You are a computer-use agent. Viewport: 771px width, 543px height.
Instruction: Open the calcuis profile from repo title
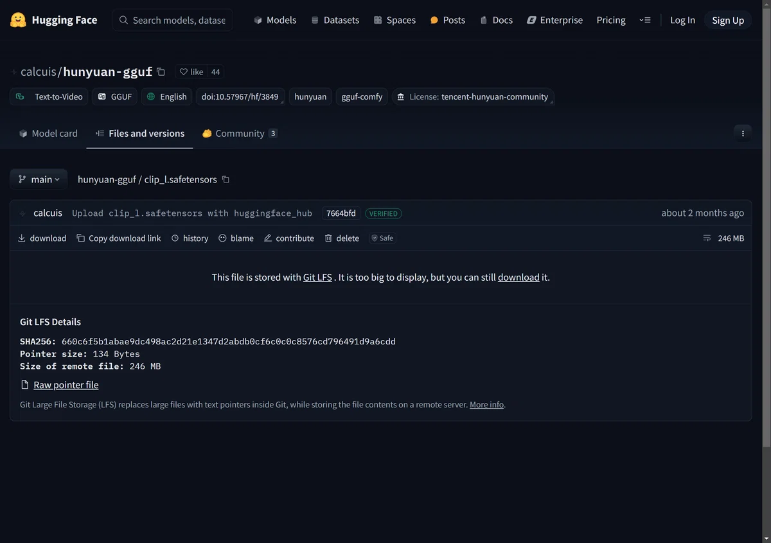(39, 71)
